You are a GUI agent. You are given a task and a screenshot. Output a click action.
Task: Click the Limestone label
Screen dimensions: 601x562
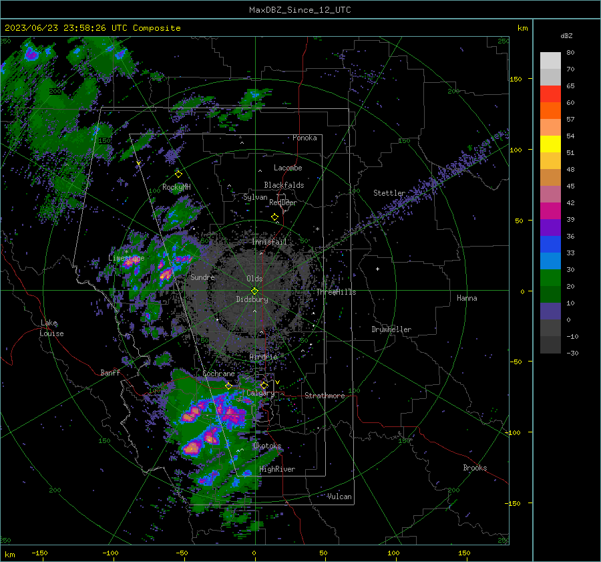[x=126, y=258]
